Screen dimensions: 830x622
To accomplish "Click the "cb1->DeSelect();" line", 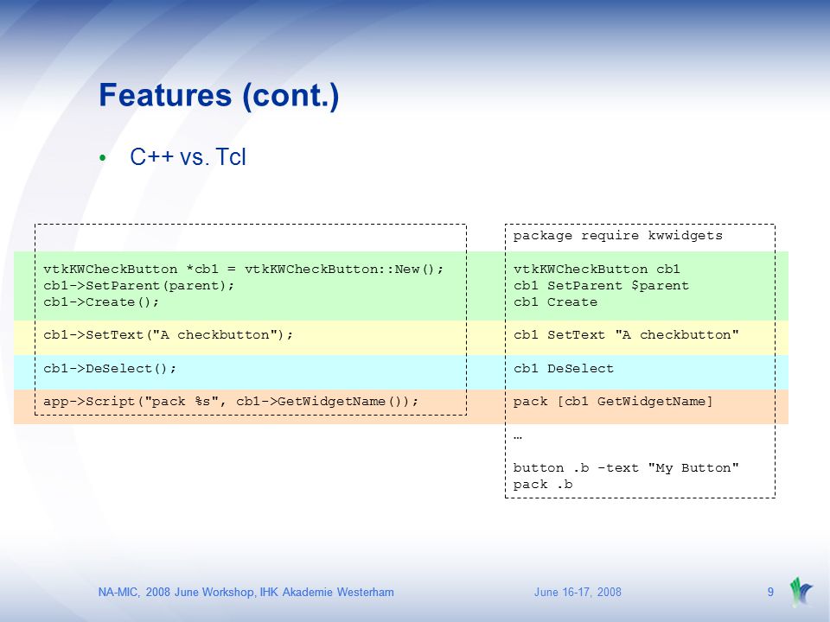I will [x=110, y=369].
